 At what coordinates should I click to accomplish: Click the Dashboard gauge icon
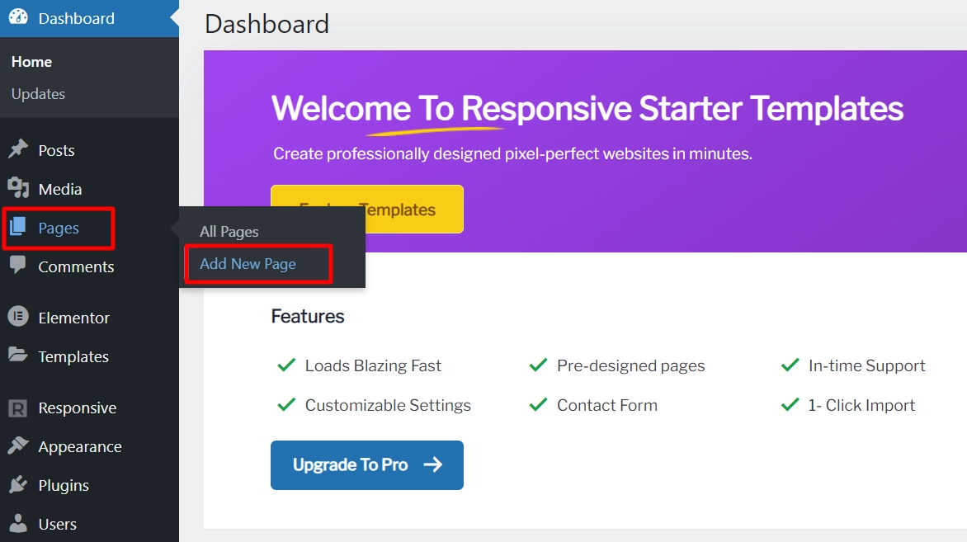click(x=18, y=16)
